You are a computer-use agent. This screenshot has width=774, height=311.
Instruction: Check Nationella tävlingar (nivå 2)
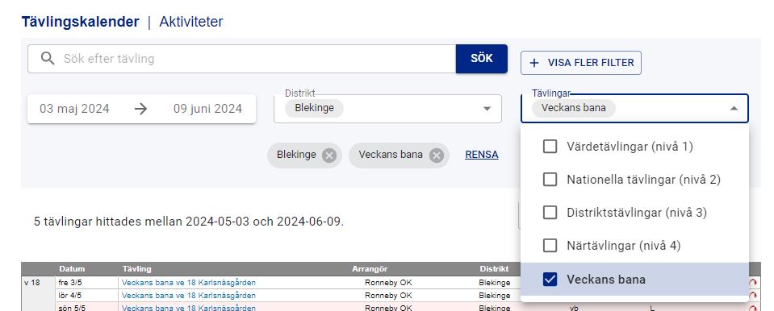(x=550, y=180)
